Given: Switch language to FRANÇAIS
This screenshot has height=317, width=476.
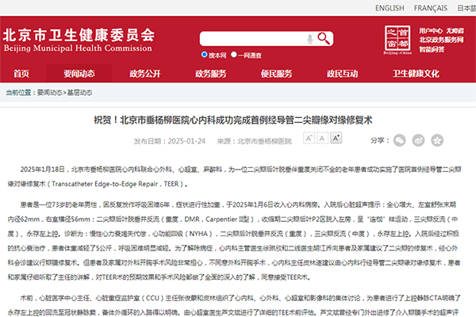Looking at the screenshot, I should pyautogui.click(x=430, y=7).
